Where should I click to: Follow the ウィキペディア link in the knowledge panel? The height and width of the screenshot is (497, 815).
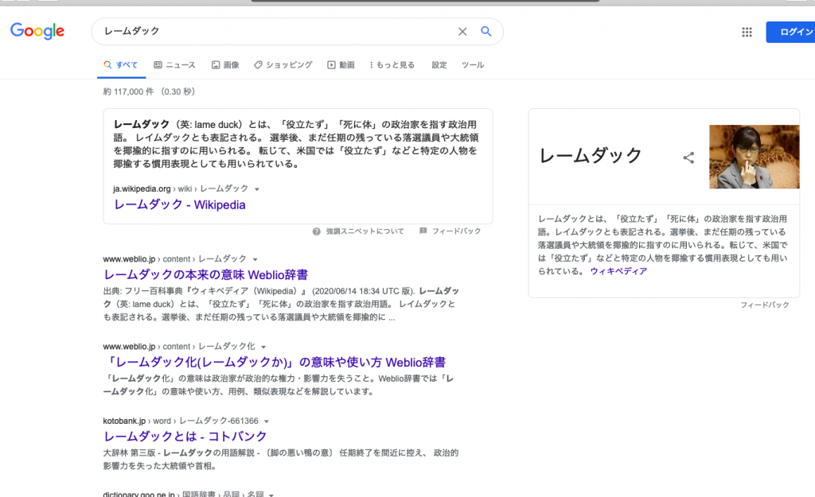point(618,271)
